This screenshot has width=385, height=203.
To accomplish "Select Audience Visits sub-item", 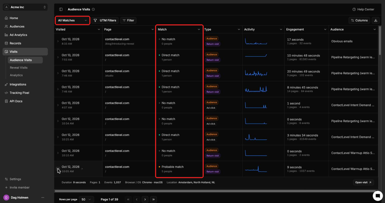I will (25, 60).
